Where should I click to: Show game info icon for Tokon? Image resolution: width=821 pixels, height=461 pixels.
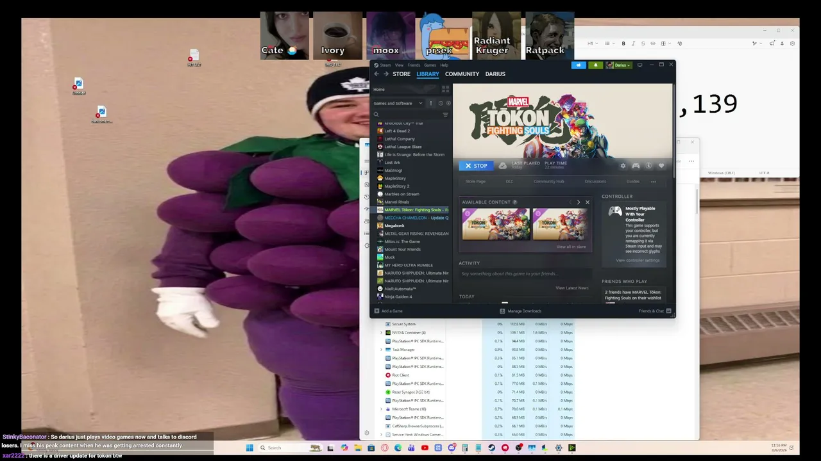coord(648,166)
